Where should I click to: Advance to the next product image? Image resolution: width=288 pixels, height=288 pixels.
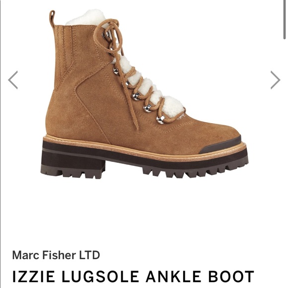(275, 80)
